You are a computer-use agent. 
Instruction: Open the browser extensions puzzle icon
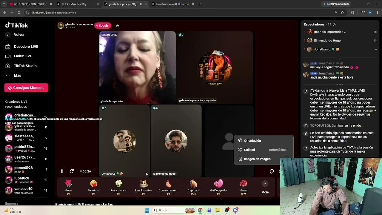click(352, 13)
